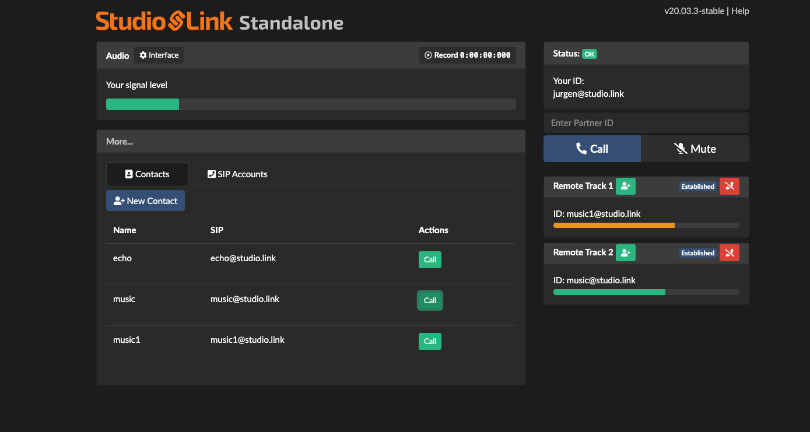Viewport: 810px width, 432px height.
Task: Expand the More... section header
Action: pos(311,142)
